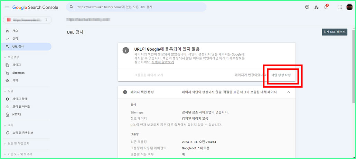
Task: Click the text 감지된 참조 사이트맵이 없습니다.
Action: pyautogui.click(x=205, y=112)
